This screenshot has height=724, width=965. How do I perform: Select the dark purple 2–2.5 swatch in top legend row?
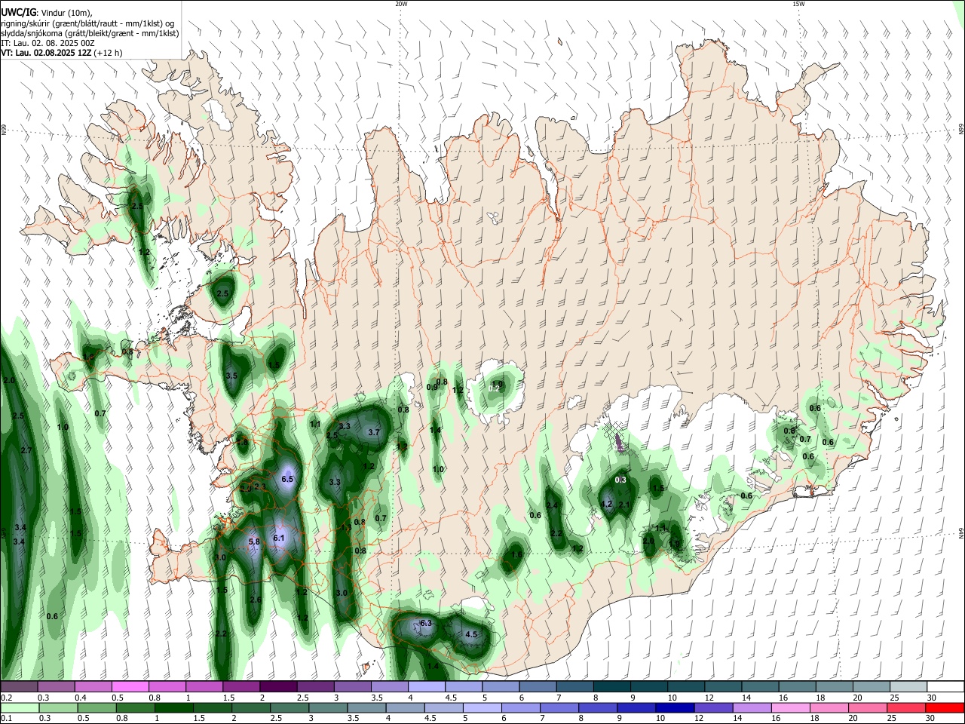[x=278, y=687]
